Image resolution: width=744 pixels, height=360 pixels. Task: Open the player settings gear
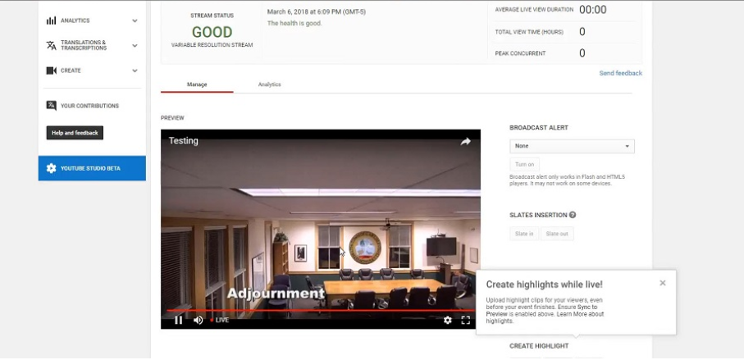pyautogui.click(x=447, y=320)
